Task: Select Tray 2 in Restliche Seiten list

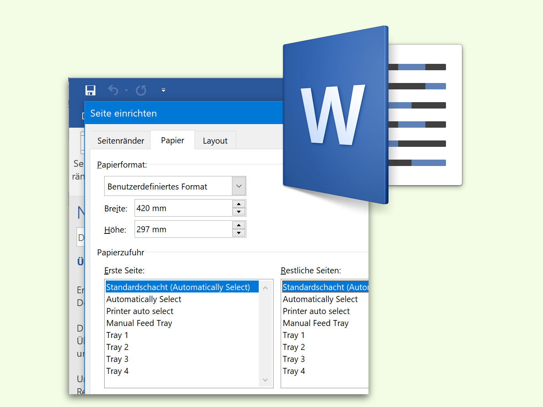Action: (x=325, y=347)
